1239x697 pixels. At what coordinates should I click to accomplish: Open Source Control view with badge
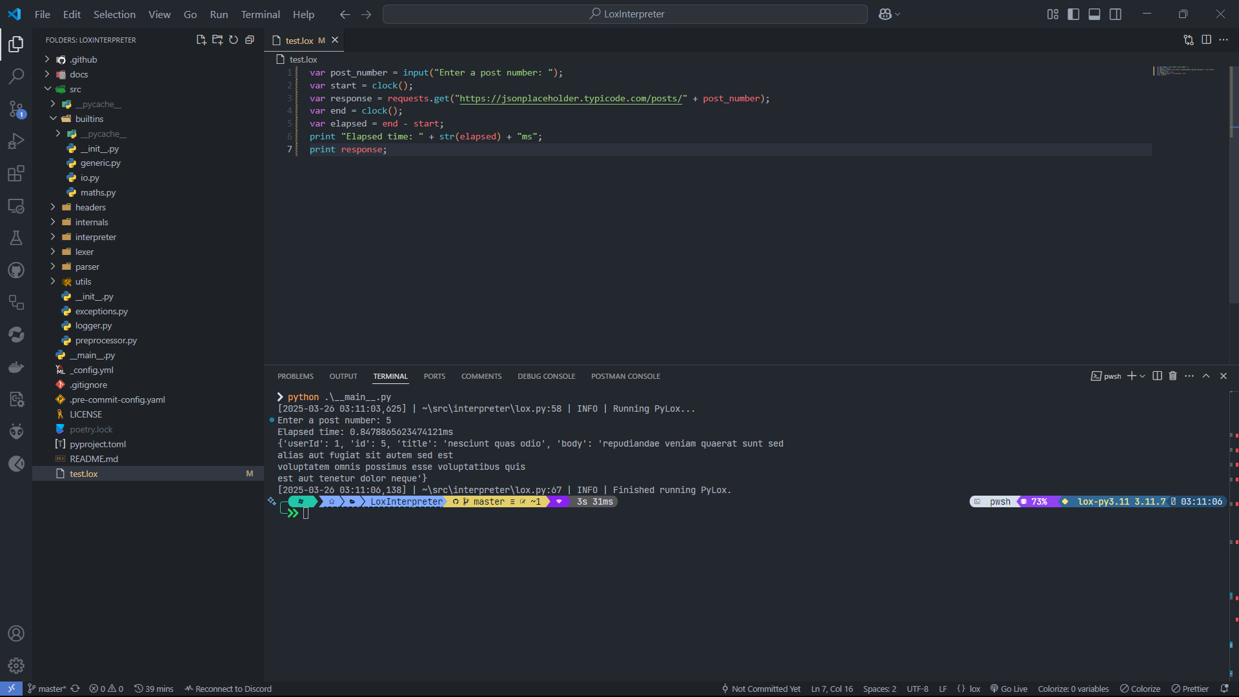tap(16, 108)
